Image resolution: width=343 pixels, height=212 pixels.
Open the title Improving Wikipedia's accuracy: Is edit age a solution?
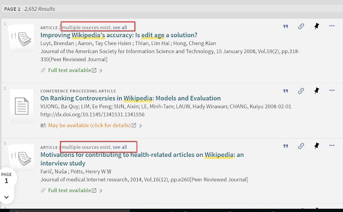(x=119, y=35)
